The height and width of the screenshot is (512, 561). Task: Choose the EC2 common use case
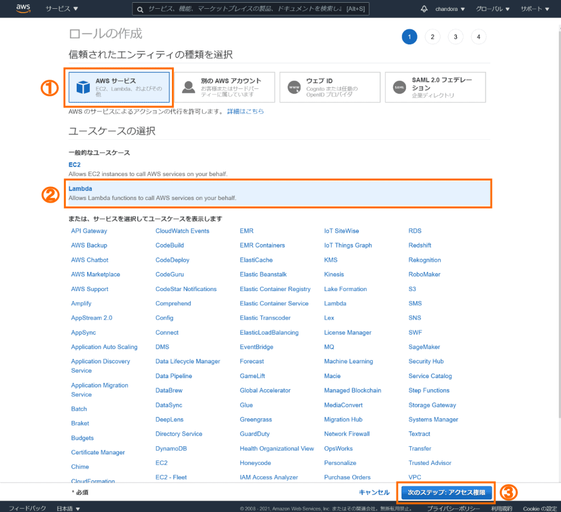click(x=75, y=164)
